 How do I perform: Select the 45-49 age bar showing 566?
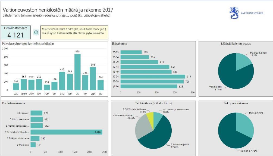(x=146, y=72)
